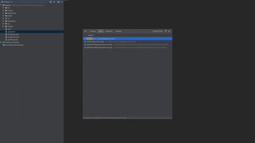Image resolution: width=255 pixels, height=143 pixels.
Task: Select composer.lock in the tree
Action: tap(13, 37)
